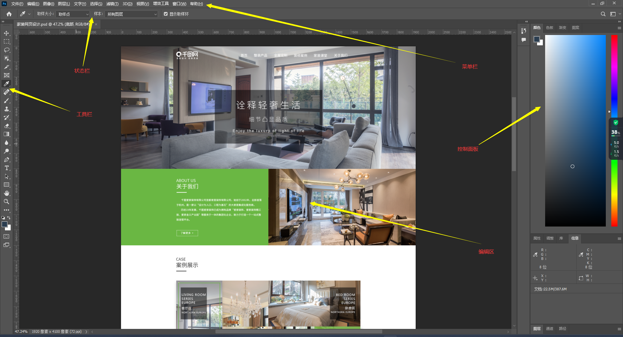
Task: Reset default foreground and background colors
Action: 3,218
